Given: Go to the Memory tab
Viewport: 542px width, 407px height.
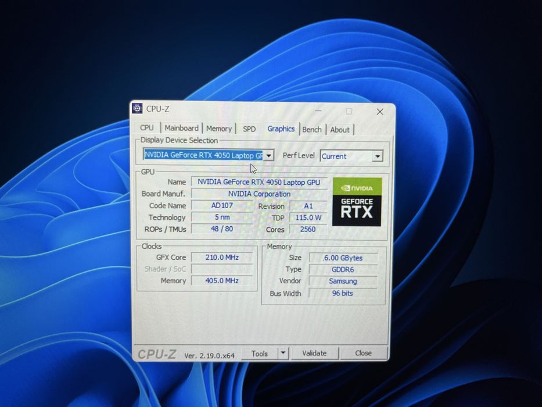Looking at the screenshot, I should (219, 128).
